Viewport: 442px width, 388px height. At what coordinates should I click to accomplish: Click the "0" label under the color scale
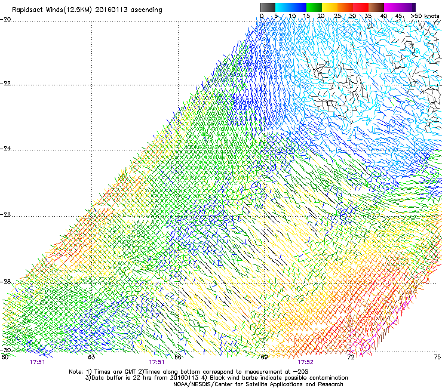coord(262,16)
